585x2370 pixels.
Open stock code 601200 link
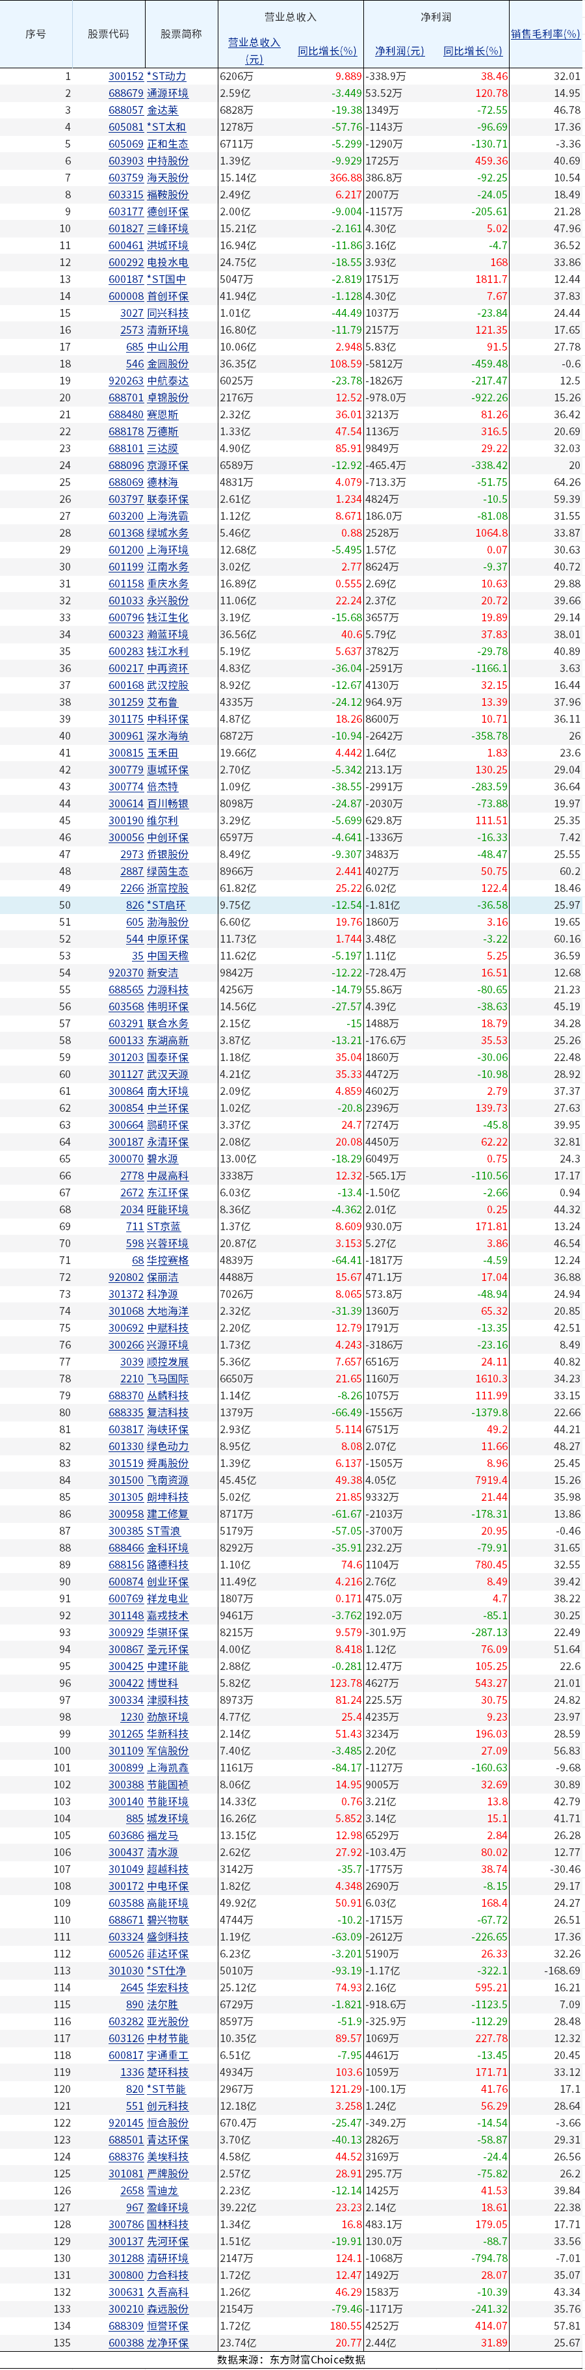(126, 550)
